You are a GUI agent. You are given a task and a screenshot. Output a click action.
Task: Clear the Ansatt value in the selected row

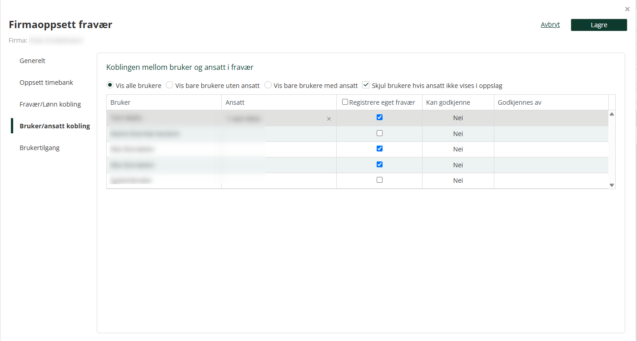tap(329, 119)
